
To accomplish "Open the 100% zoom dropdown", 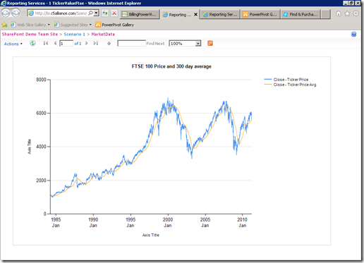I will tap(185, 44).
